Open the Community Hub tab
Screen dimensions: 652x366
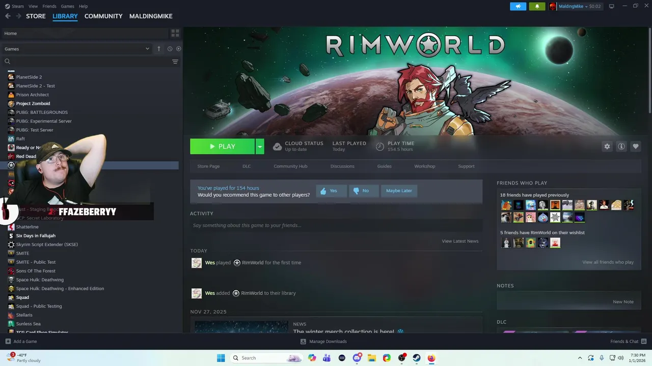coord(290,166)
